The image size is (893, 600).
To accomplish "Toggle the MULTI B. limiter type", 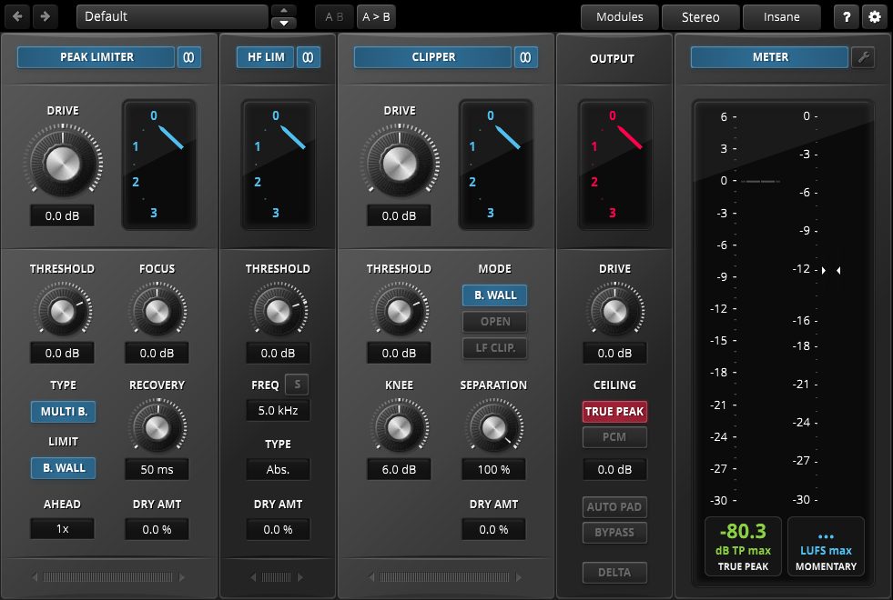I will pos(62,411).
